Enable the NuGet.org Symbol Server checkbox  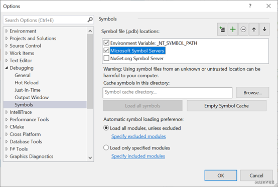click(106, 58)
